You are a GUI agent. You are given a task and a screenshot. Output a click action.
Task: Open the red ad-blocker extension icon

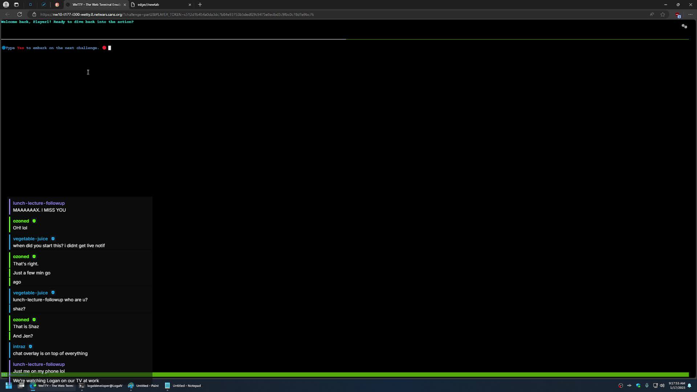click(x=677, y=15)
